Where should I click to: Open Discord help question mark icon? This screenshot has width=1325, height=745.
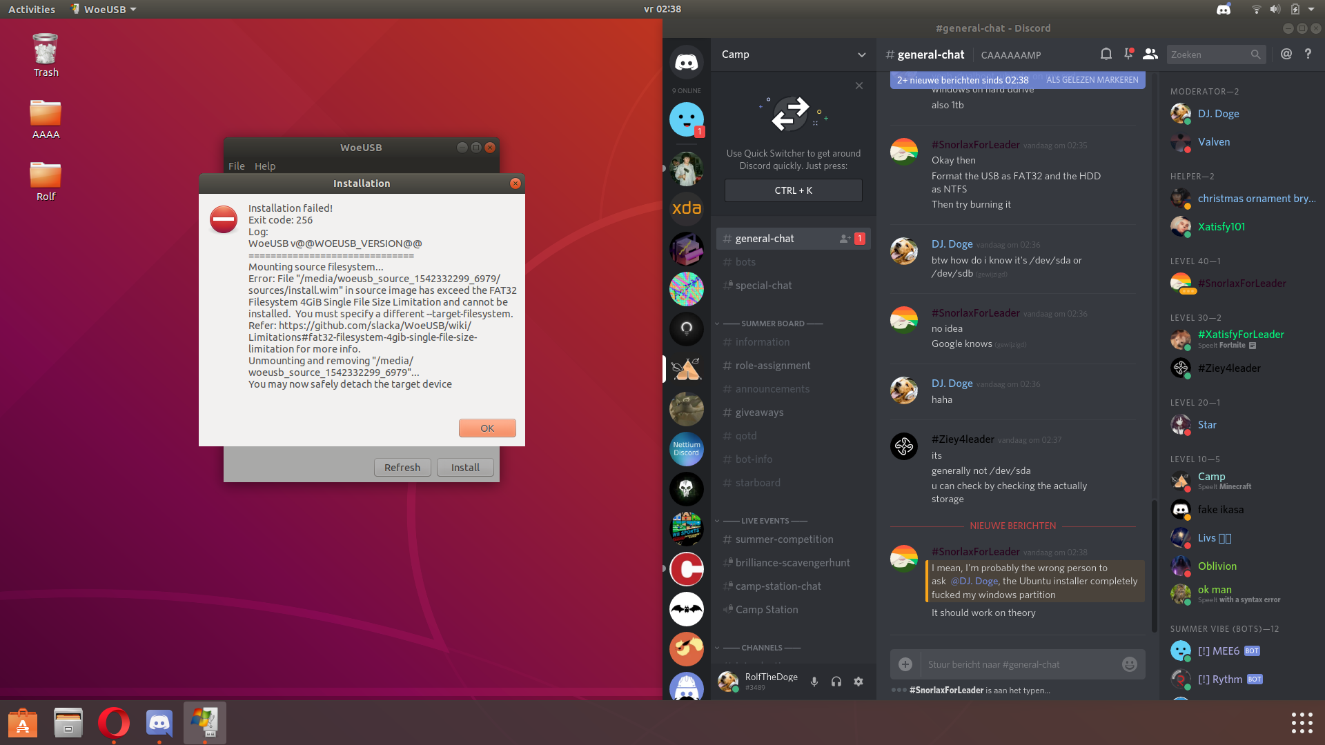pyautogui.click(x=1308, y=54)
